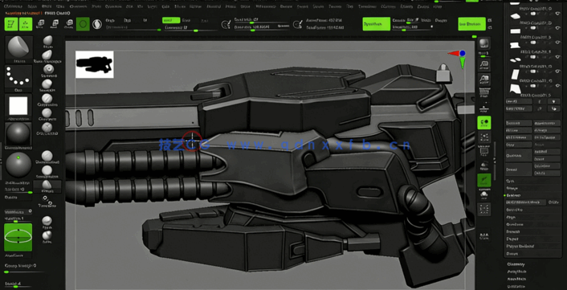
Task: Toggle the bright green right shelf button
Action: (483, 123)
